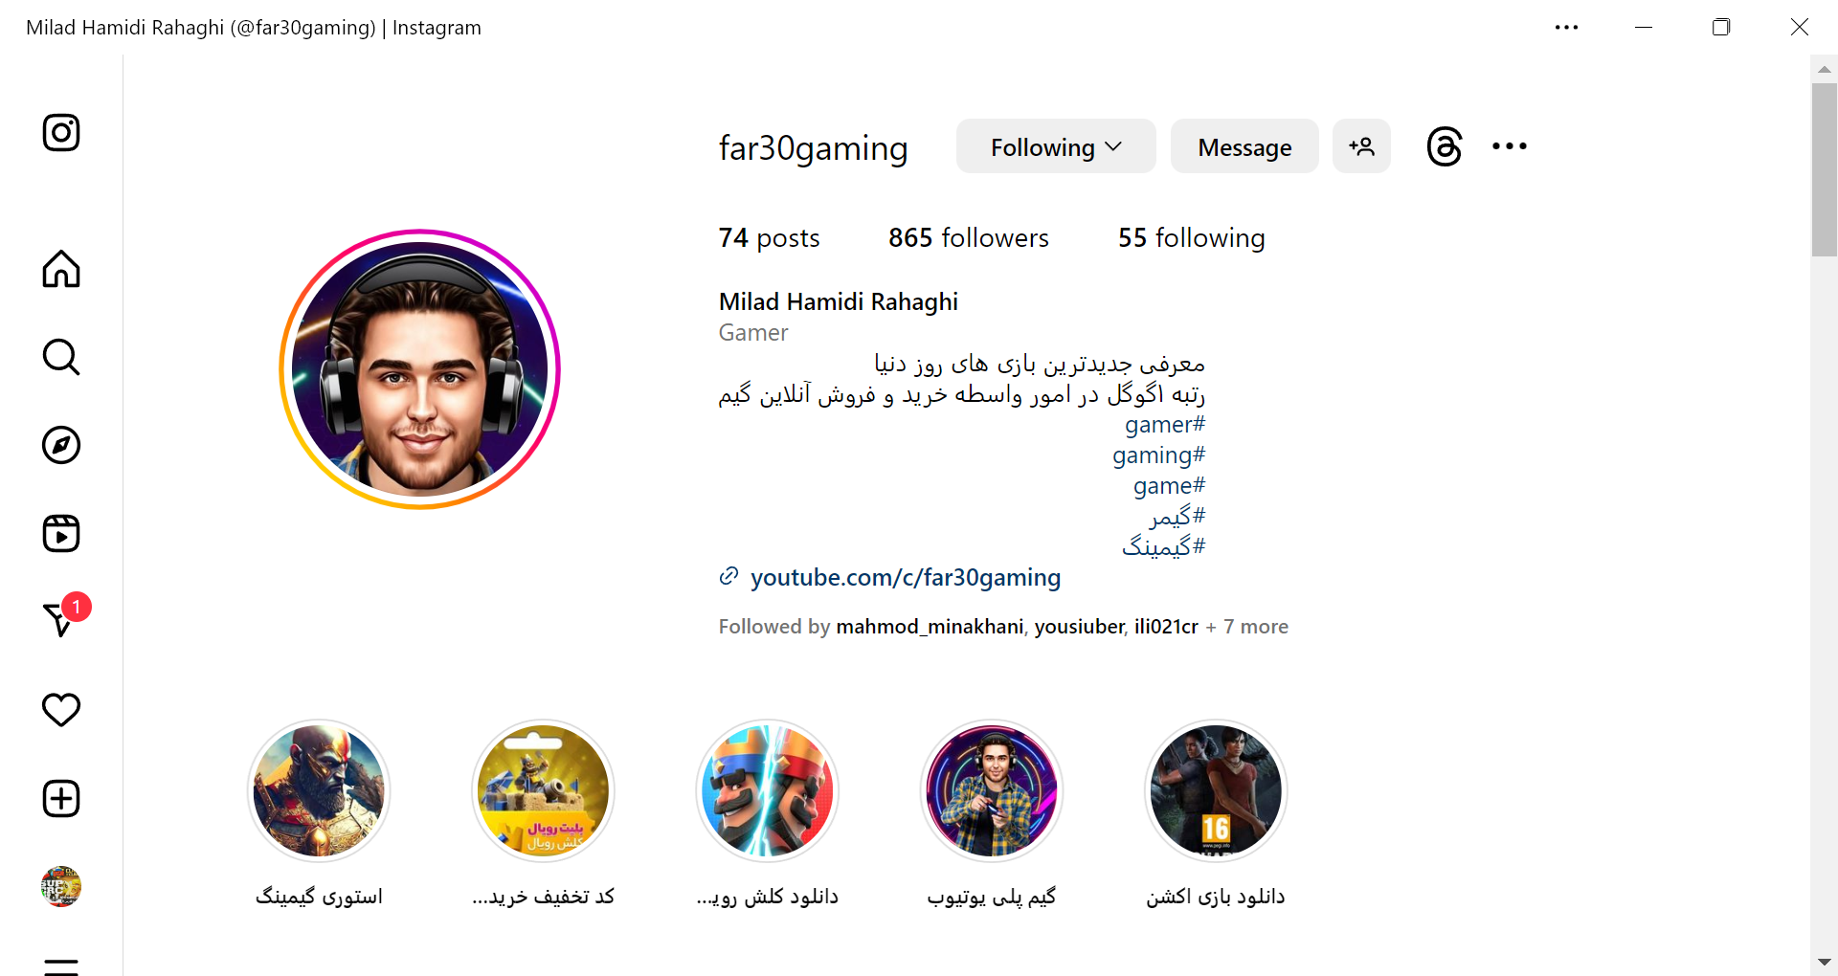Click the vertical scrollbar thumb

1824,170
